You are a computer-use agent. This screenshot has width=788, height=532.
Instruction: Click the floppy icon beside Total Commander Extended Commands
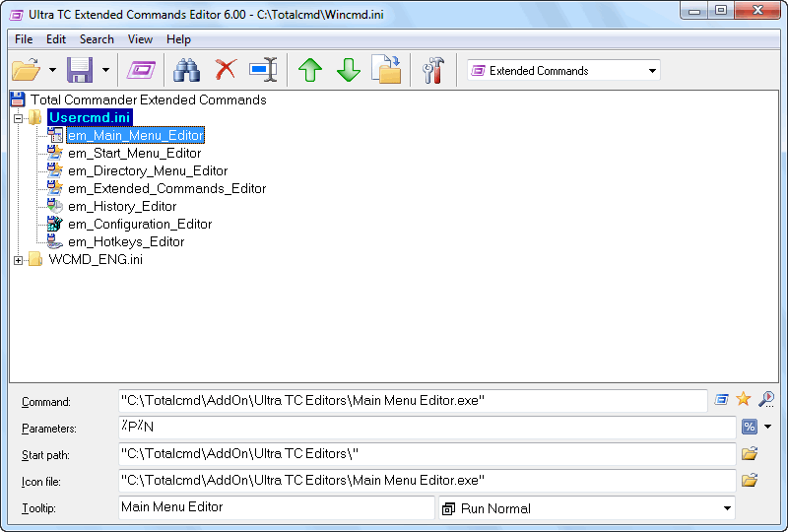18,100
